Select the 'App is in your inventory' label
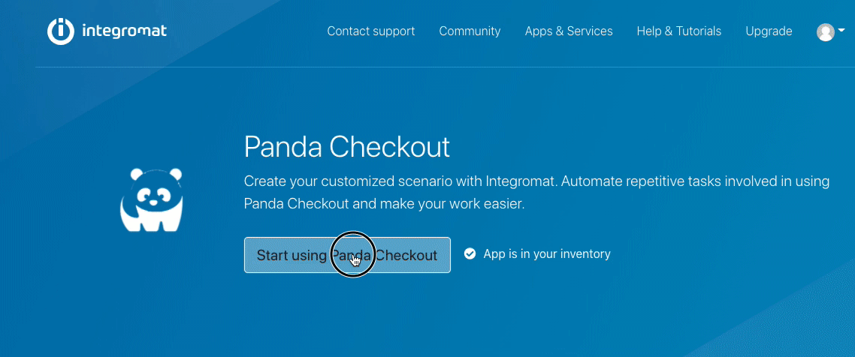Screen dimensions: 855x357 (x=547, y=253)
